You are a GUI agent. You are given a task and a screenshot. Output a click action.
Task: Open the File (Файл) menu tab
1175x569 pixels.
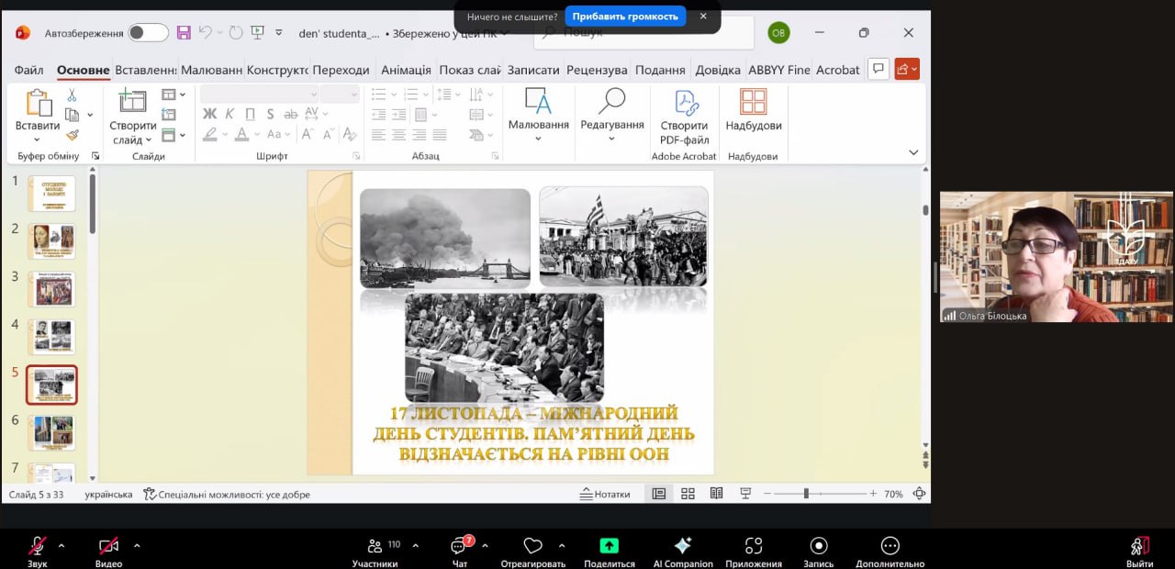coord(28,70)
